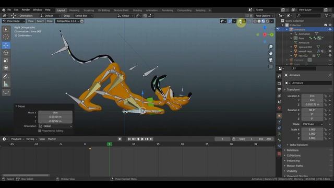334x188 pixels.
Task: Select the Transform tool
Action: 6,68
